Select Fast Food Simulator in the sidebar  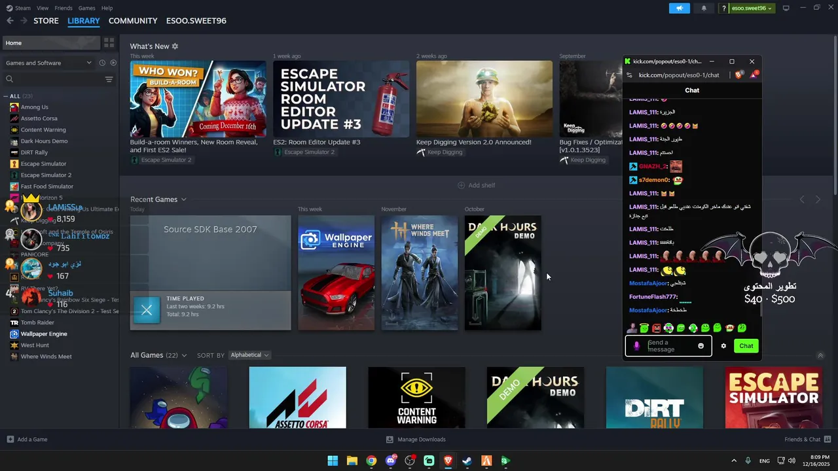coord(46,186)
